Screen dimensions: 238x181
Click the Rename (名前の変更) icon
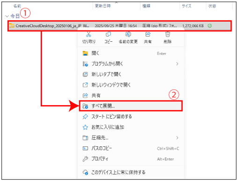128,34
